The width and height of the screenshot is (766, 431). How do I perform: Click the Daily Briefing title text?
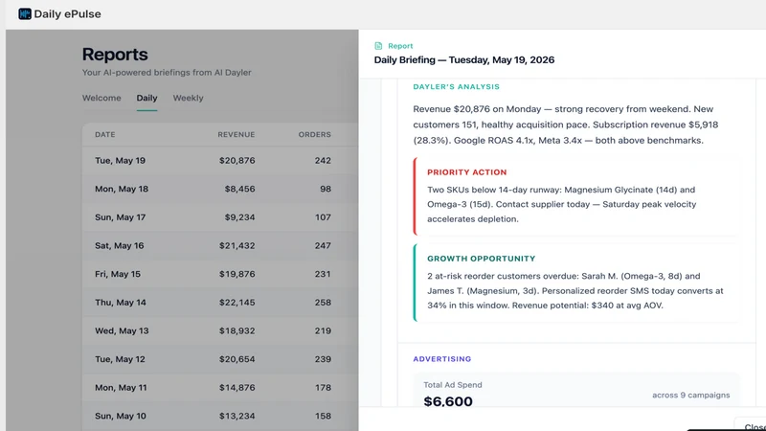coord(464,59)
